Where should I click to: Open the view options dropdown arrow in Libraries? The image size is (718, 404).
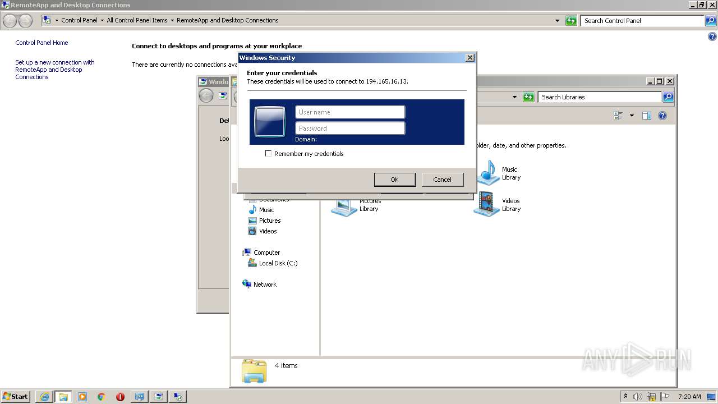(632, 116)
